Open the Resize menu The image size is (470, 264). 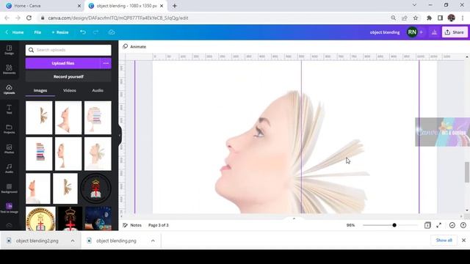point(60,32)
